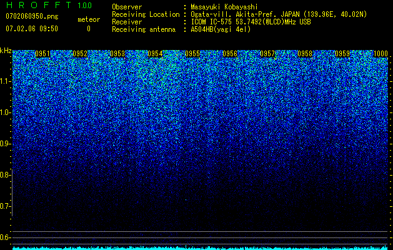
Task: Select the Ogata-vill. Akita-Pref. JAPAN location text
Action: tap(279, 14)
